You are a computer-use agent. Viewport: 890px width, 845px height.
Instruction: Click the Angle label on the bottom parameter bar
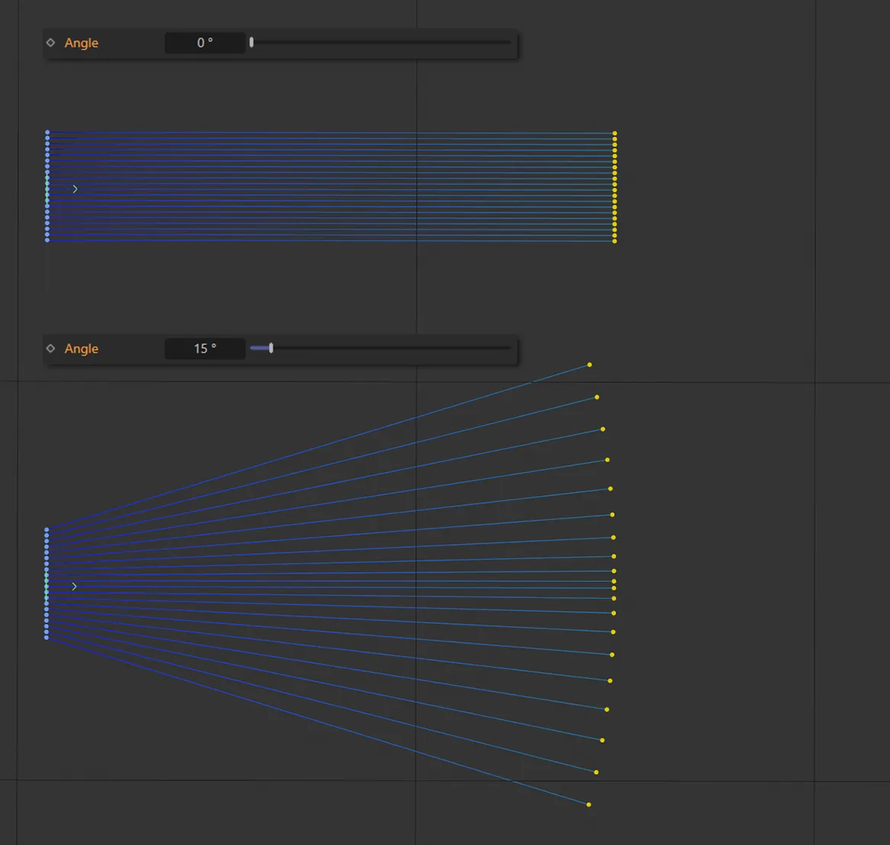click(82, 349)
